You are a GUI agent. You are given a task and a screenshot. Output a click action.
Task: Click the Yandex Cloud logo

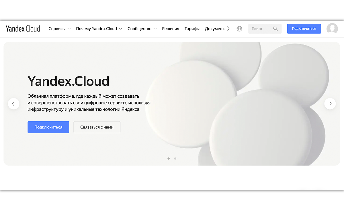tap(23, 28)
